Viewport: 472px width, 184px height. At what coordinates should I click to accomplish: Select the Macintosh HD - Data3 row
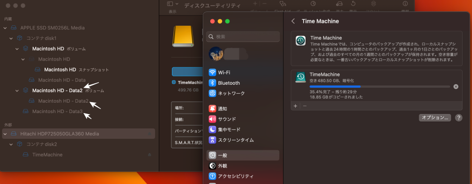(x=79, y=111)
